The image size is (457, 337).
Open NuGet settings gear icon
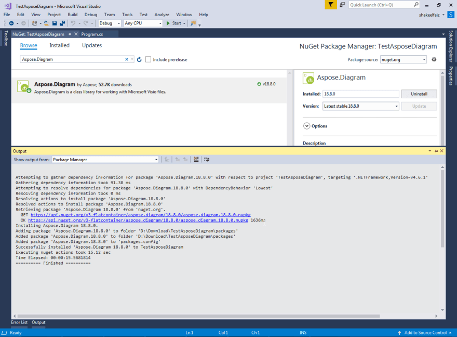434,59
